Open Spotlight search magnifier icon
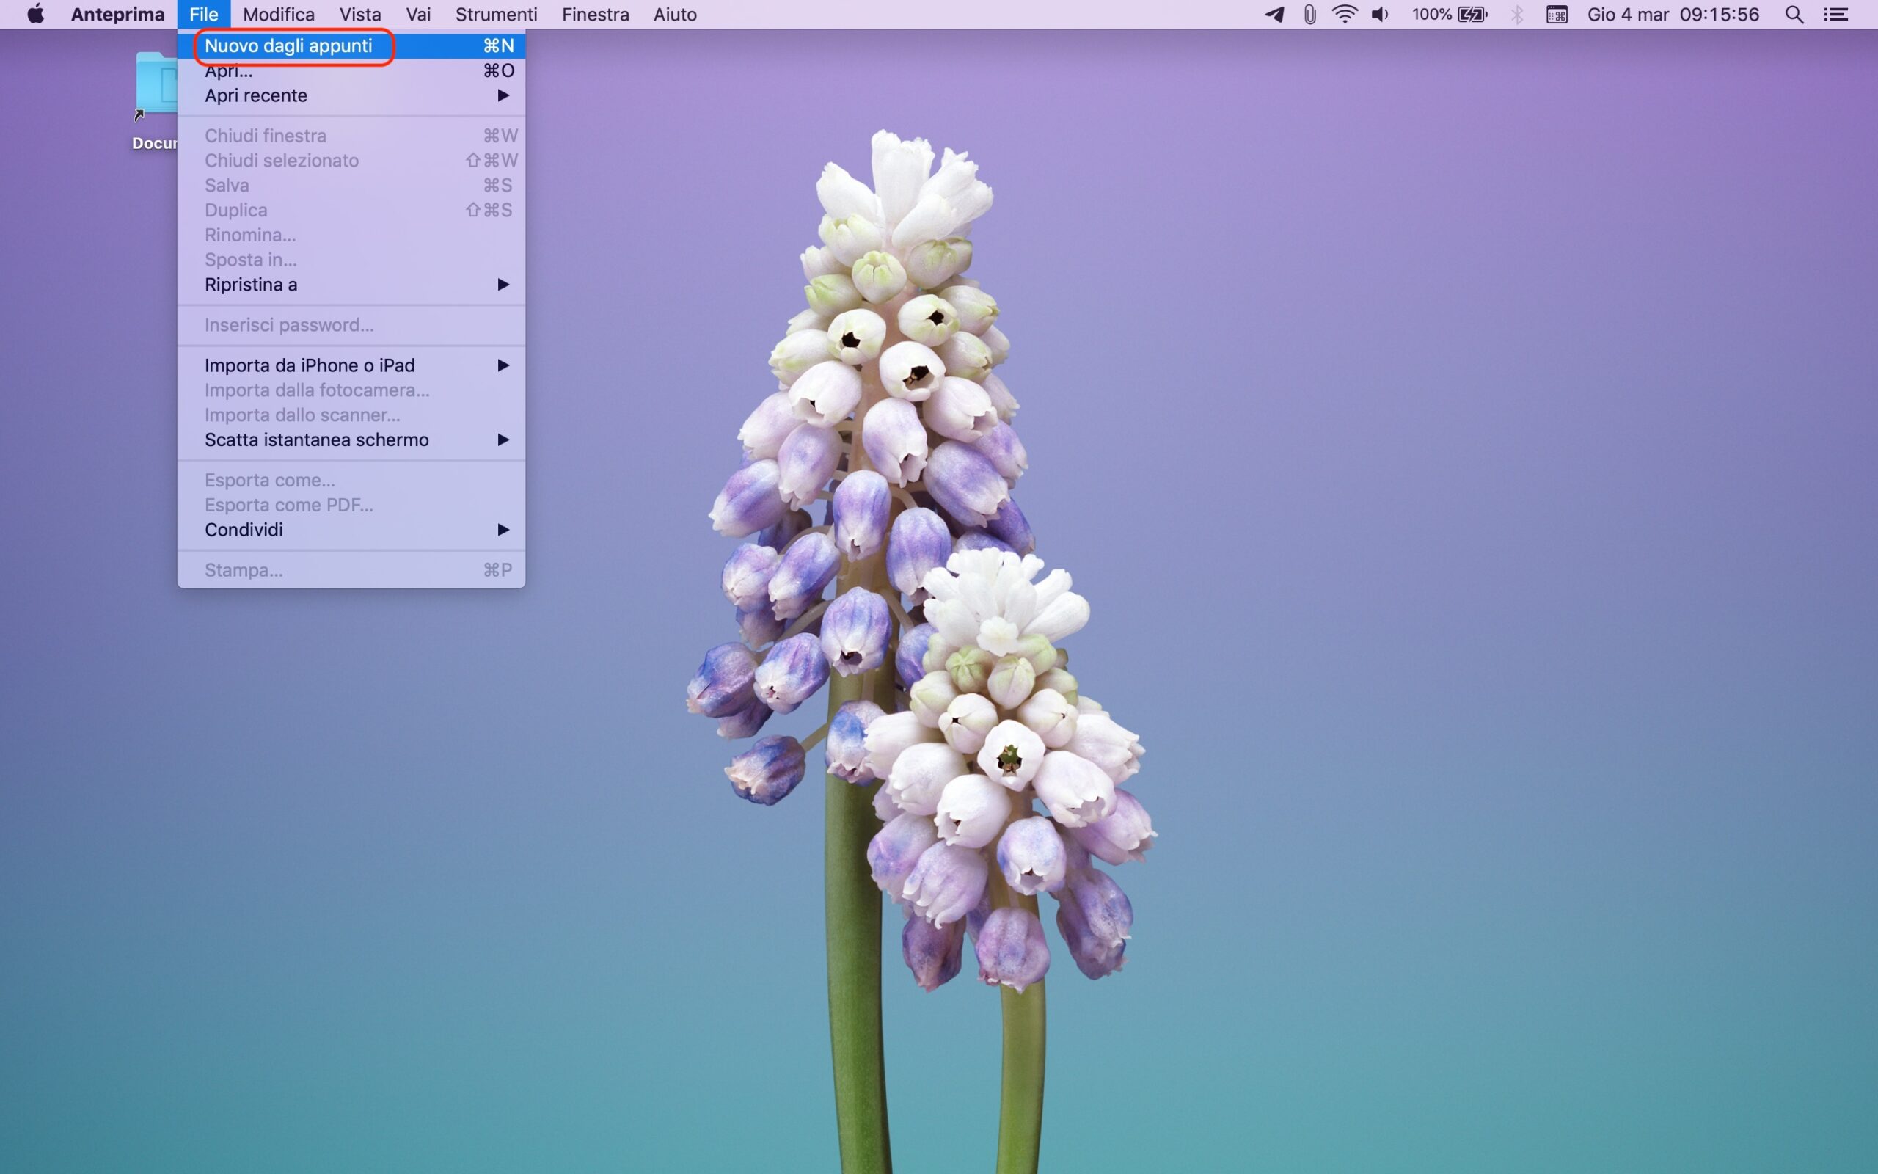This screenshot has width=1878, height=1174. [x=1794, y=14]
